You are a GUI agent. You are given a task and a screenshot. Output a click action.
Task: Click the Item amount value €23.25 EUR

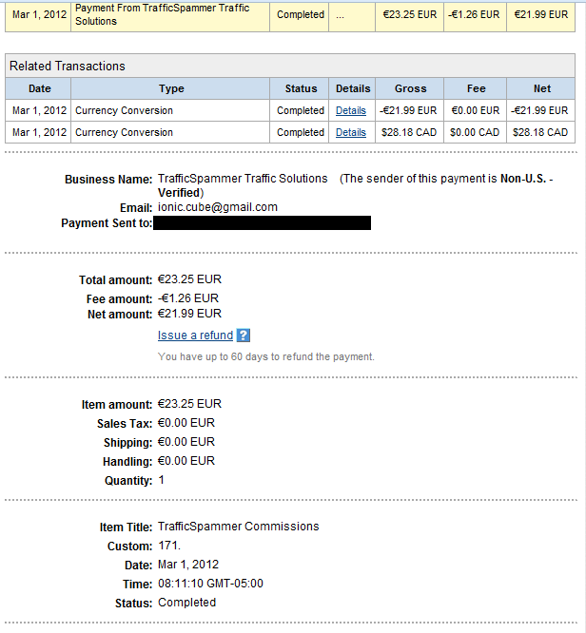tap(189, 404)
